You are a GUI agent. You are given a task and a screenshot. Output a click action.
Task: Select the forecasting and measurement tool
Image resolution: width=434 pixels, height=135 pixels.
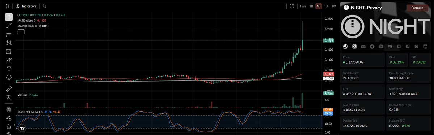[x=9, y=52]
